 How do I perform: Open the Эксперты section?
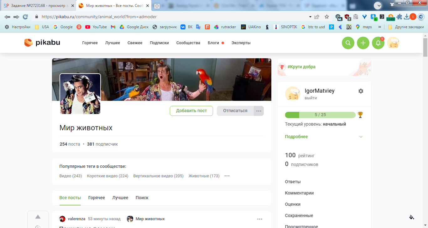241,43
